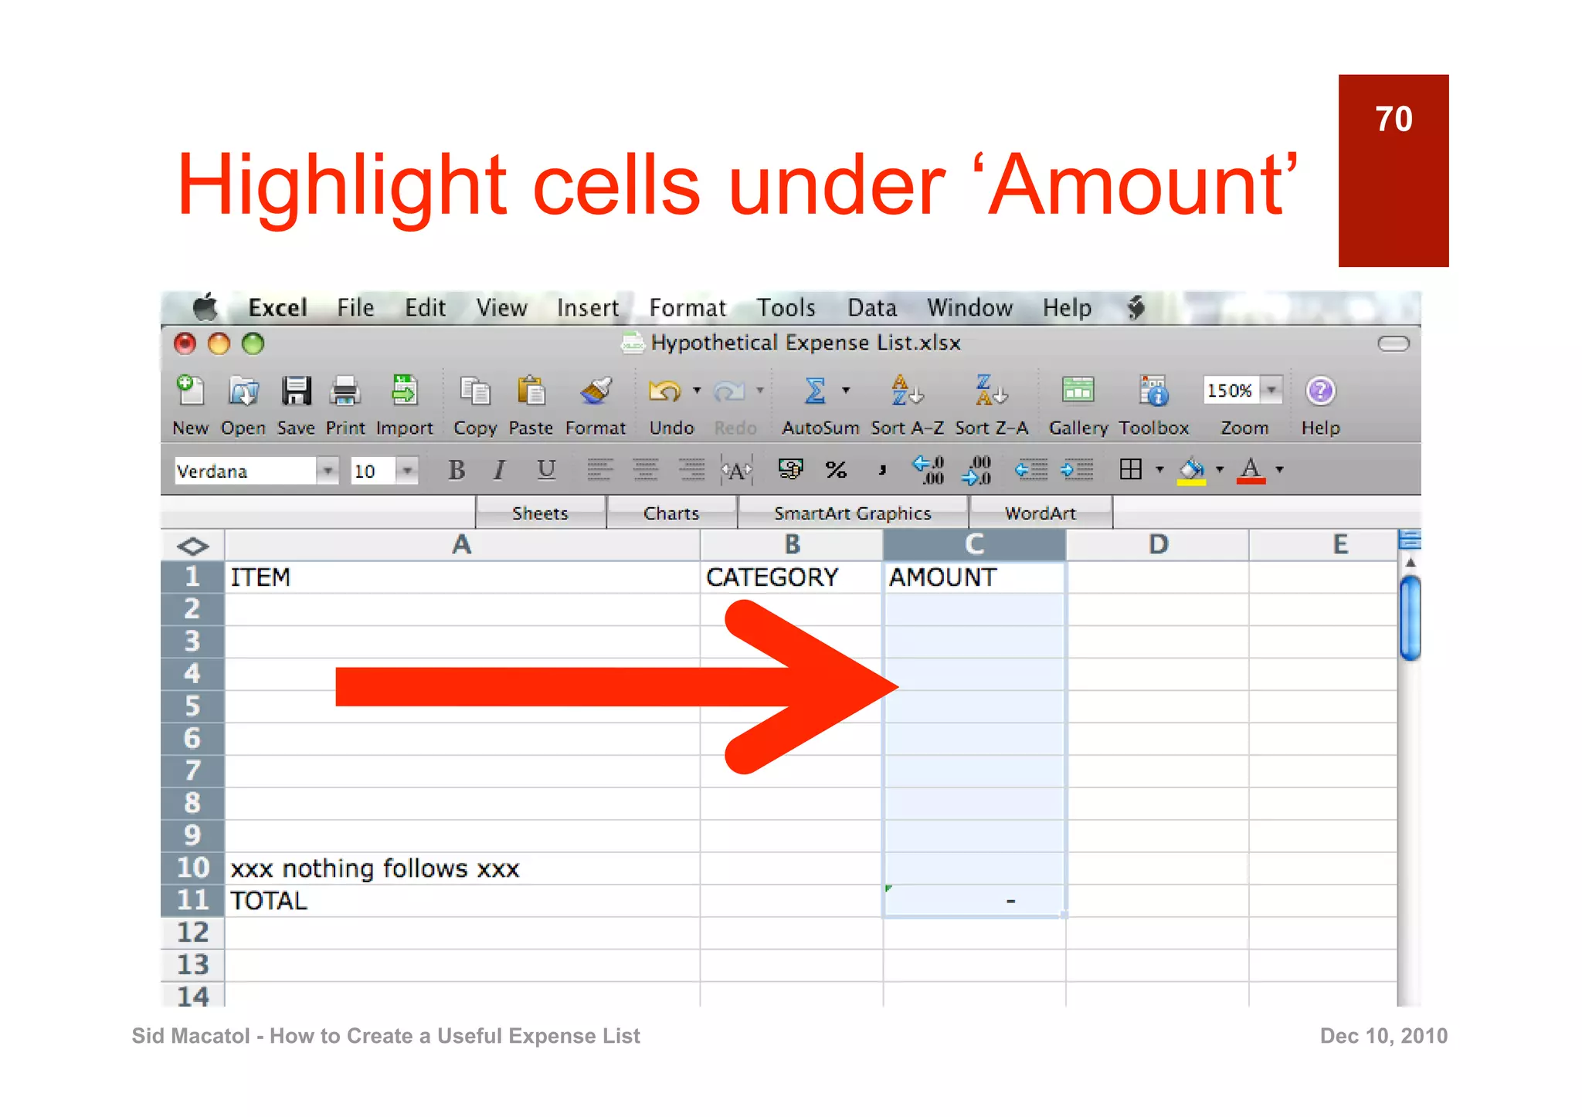Apply comma style icon
Viewport: 1582px width, 1117px height.
coord(882,469)
